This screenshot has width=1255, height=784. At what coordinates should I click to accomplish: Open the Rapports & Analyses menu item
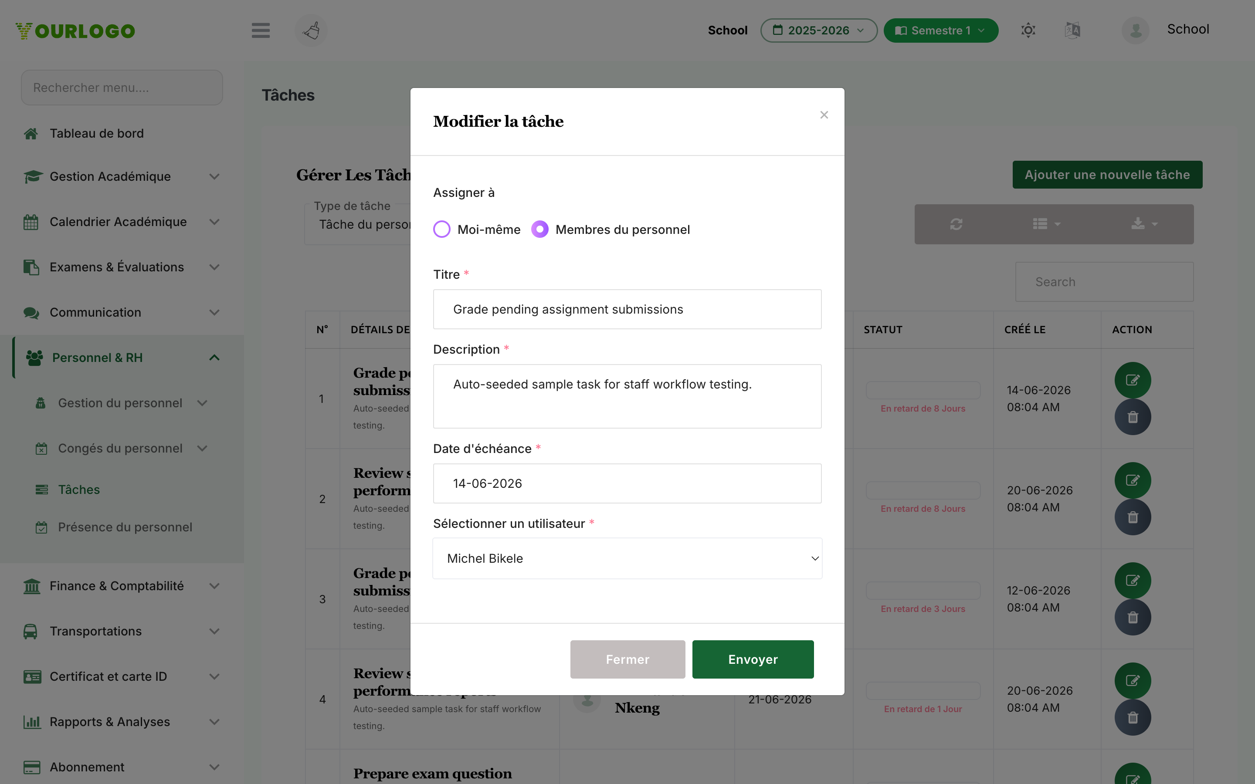pyautogui.click(x=109, y=722)
